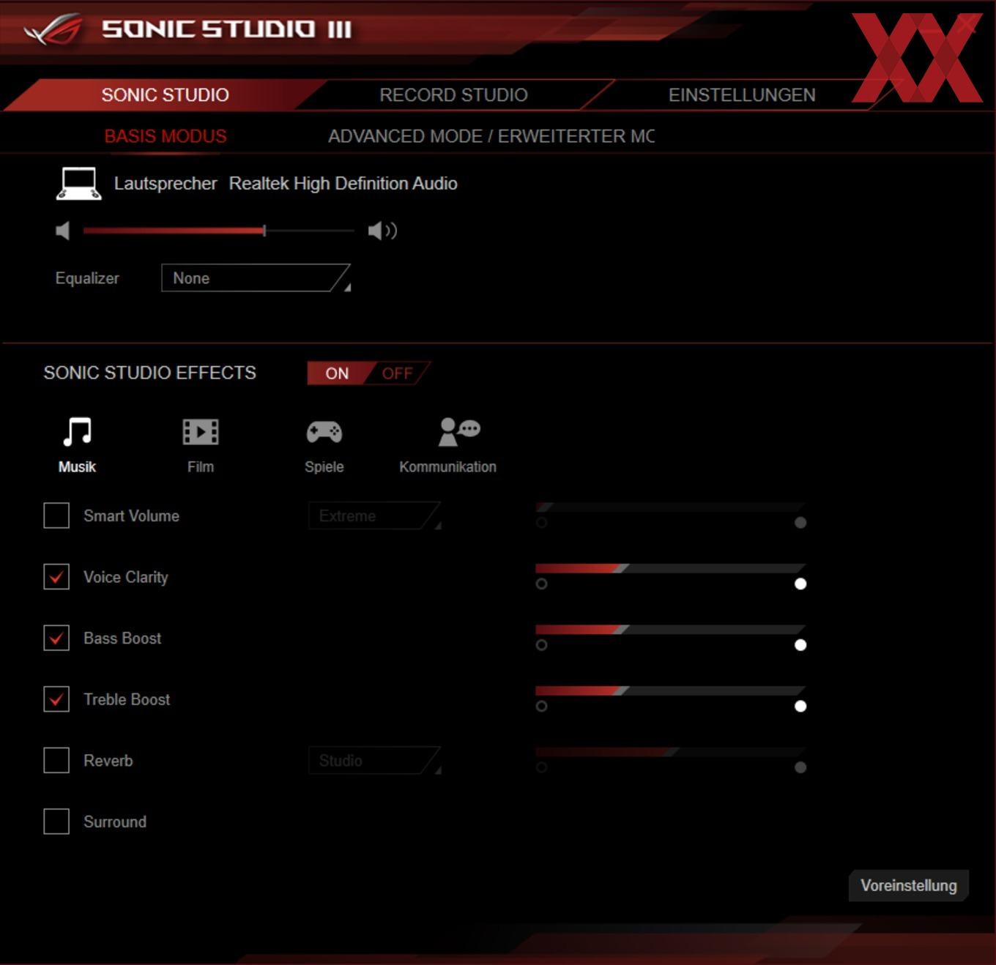The height and width of the screenshot is (965, 996).
Task: Adjust the Voice Clarity level slider
Action: point(670,568)
